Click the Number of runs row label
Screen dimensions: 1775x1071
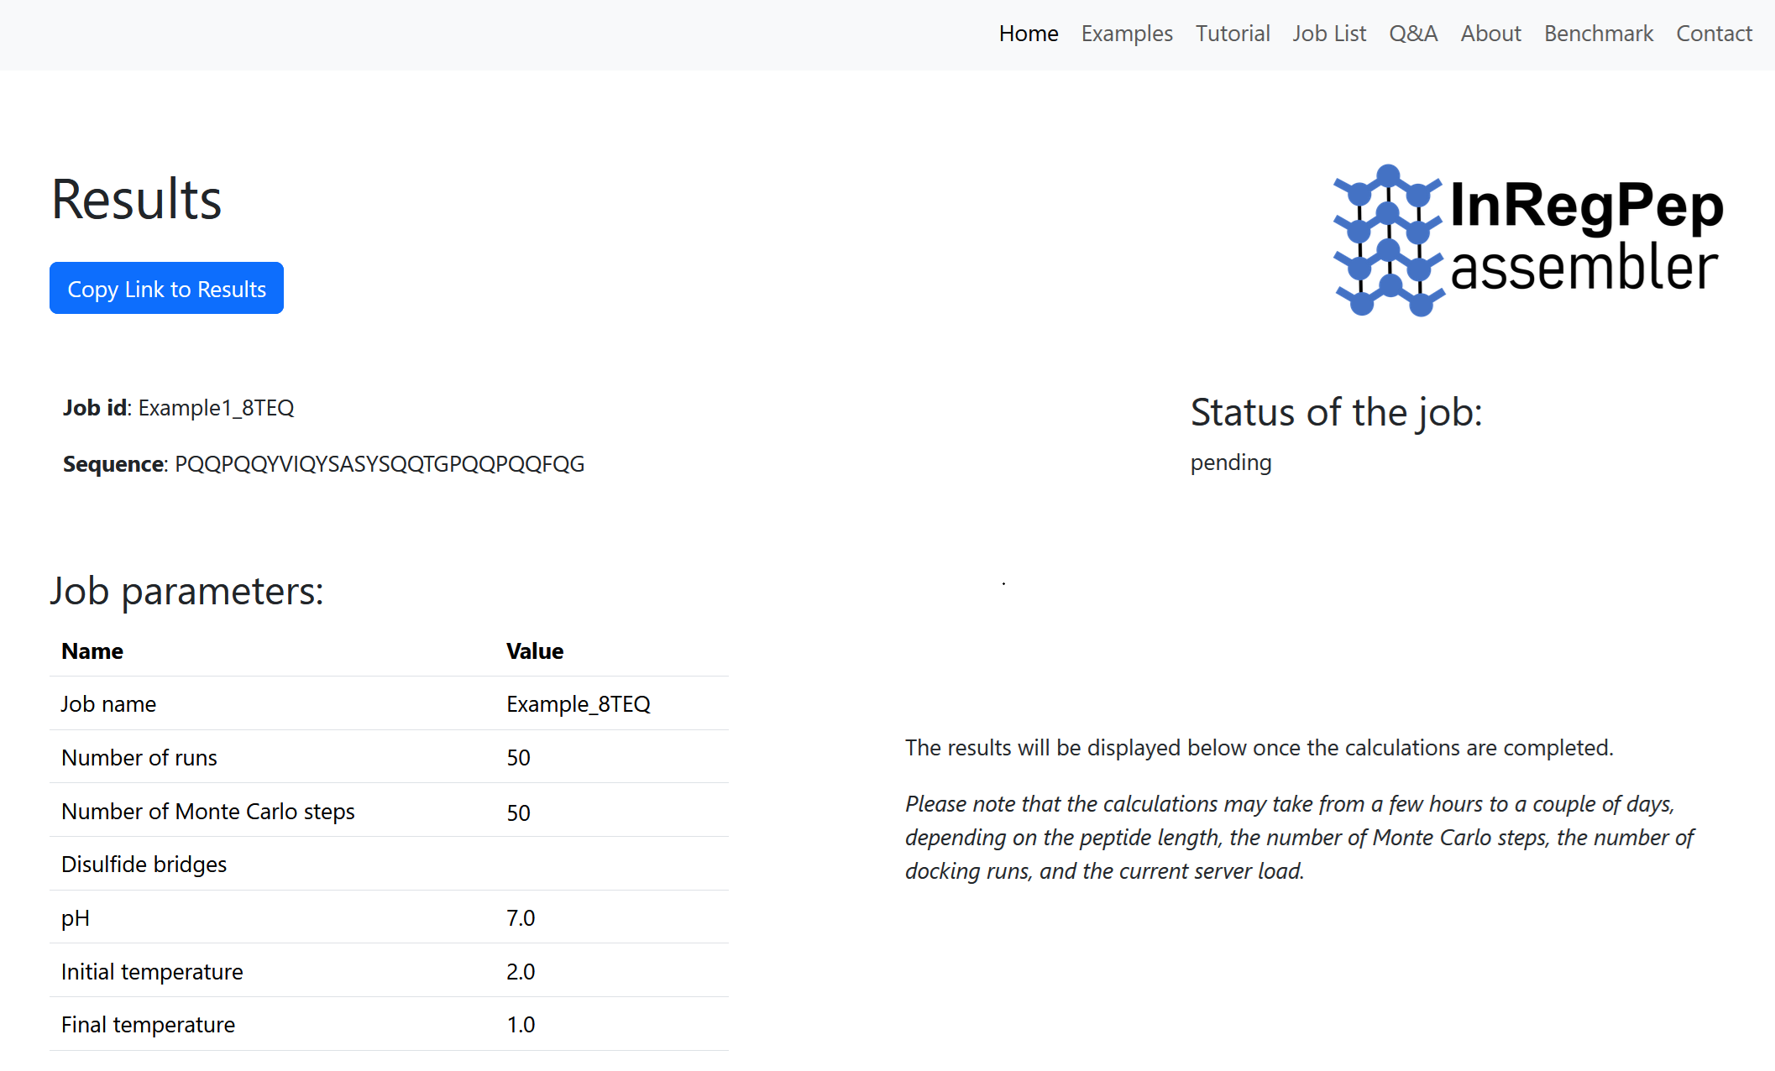pos(139,758)
